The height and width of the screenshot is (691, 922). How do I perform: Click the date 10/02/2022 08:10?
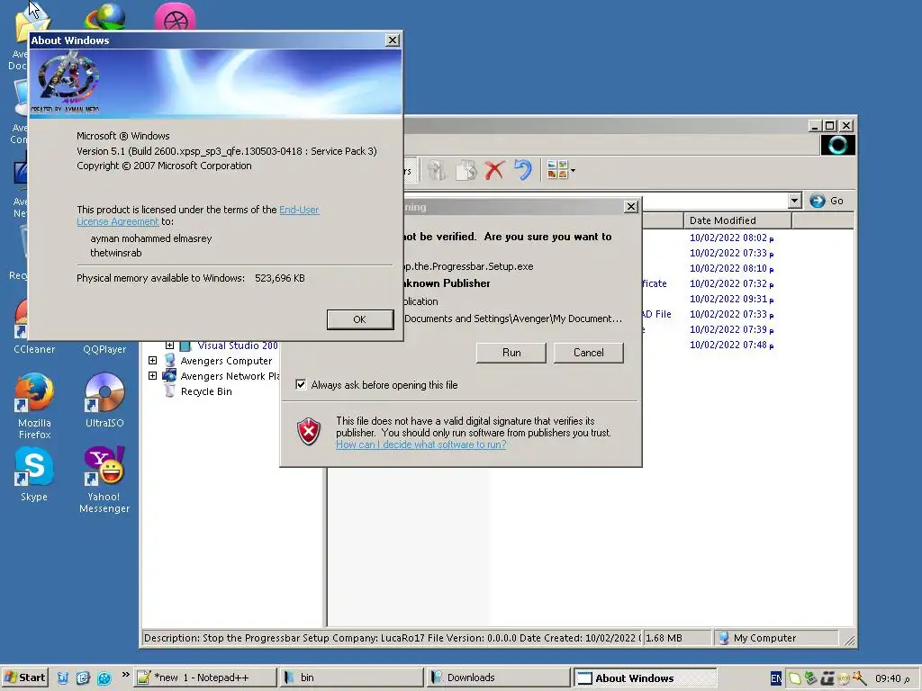pos(731,268)
